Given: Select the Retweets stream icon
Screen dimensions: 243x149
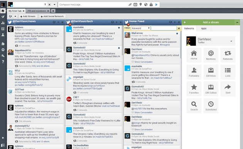Looking at the screenshot, I should tap(228, 55).
